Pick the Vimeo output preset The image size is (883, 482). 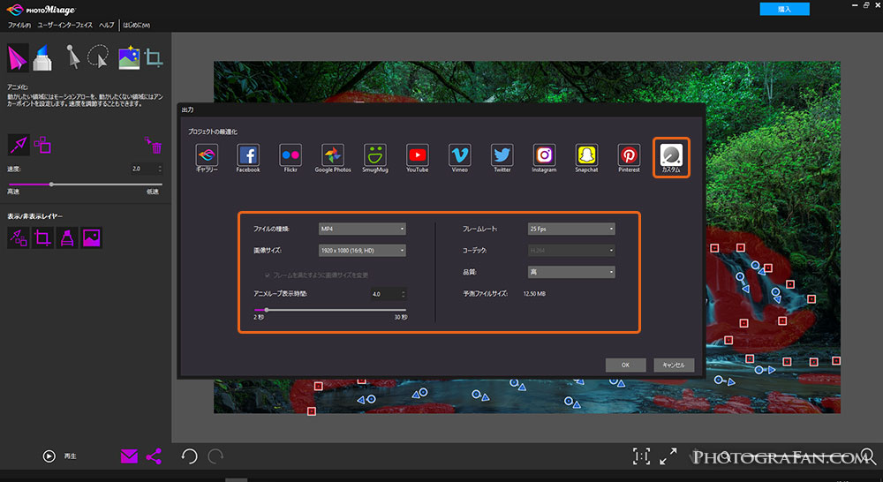459,158
